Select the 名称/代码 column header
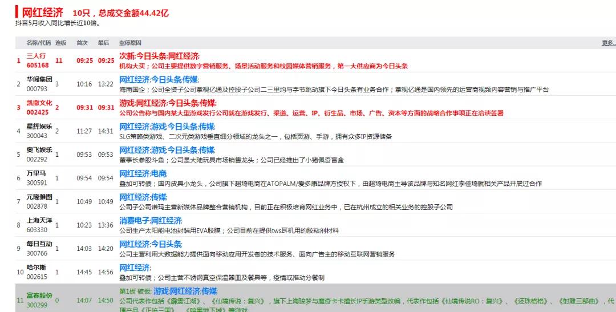Screen dimensions: 616x312 pos(39,43)
